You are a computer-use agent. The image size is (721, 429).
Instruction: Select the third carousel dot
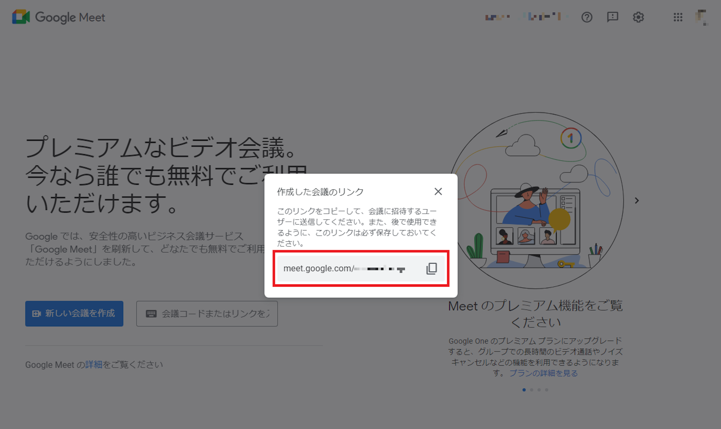coord(539,390)
